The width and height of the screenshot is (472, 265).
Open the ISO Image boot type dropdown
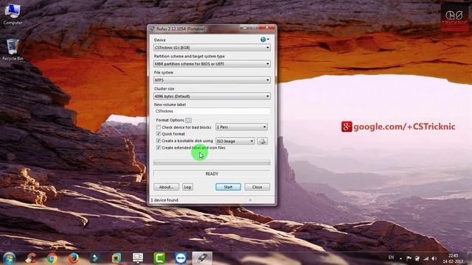point(235,141)
